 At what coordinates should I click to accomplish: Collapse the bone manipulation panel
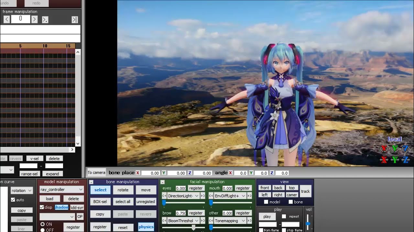click(x=91, y=182)
